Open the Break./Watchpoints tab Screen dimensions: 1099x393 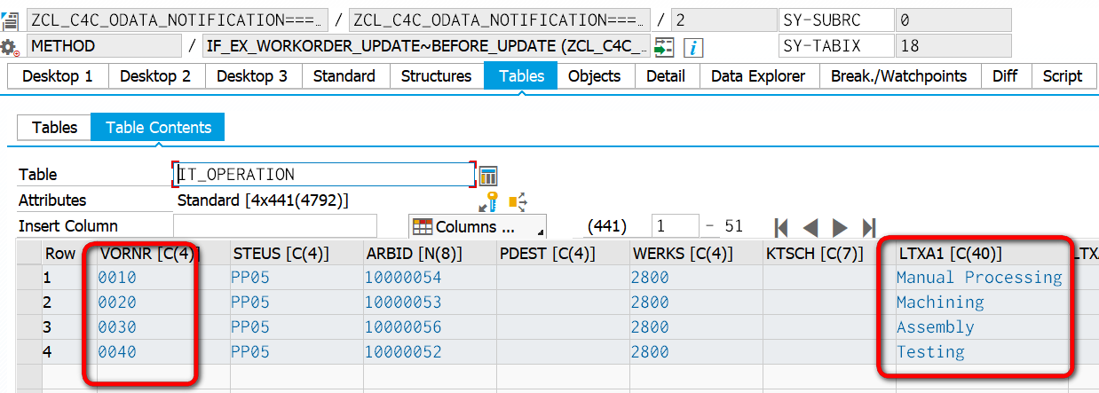[898, 76]
